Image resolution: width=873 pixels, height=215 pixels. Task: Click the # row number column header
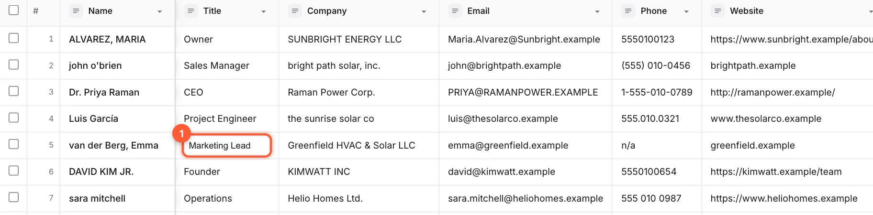coord(36,11)
